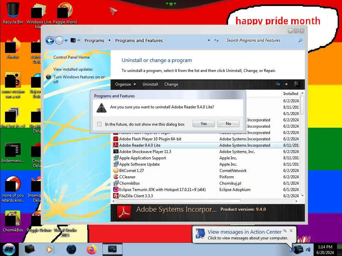Sort by the Installed column header

coord(291,94)
